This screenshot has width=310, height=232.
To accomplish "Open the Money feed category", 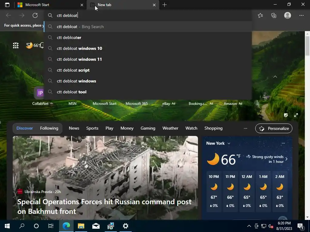I will click(x=127, y=128).
